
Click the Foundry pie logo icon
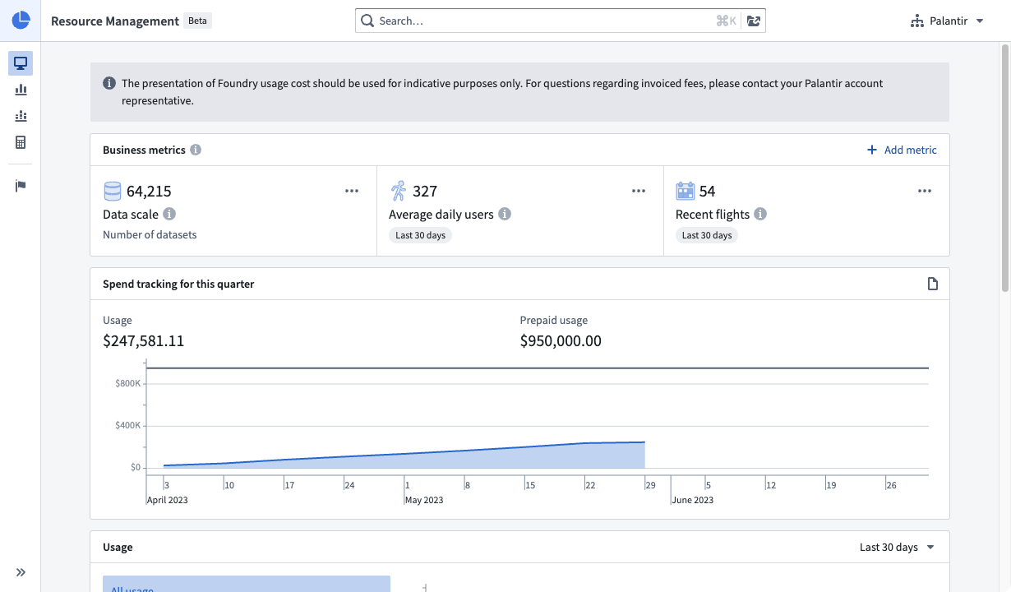point(21,21)
